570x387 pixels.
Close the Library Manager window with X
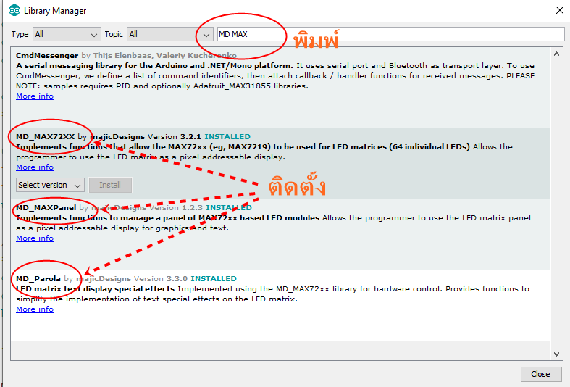coord(560,10)
